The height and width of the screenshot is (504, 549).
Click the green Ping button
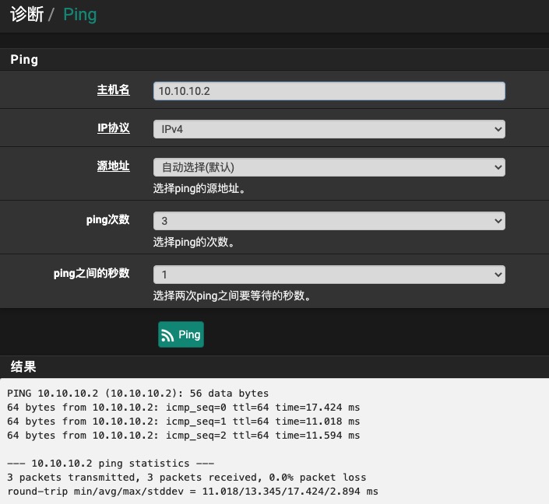click(181, 334)
